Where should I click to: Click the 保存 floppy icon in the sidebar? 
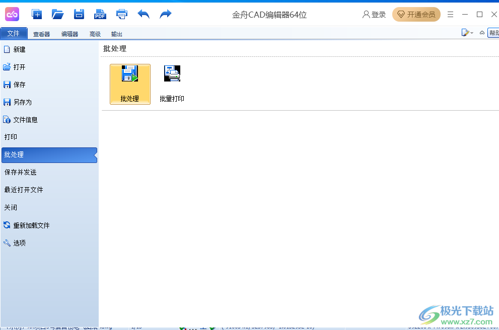[x=7, y=85]
